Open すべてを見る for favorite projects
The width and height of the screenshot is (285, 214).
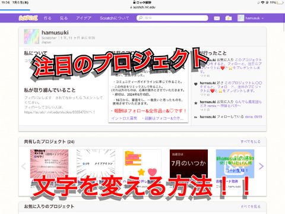[251, 206]
